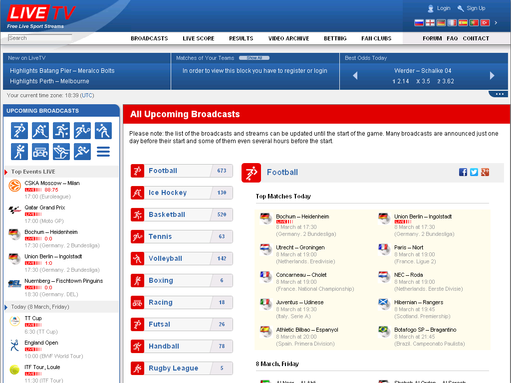Go to the VIDEO ARCHIVE menu item
This screenshot has height=383, width=511.
[x=288, y=38]
